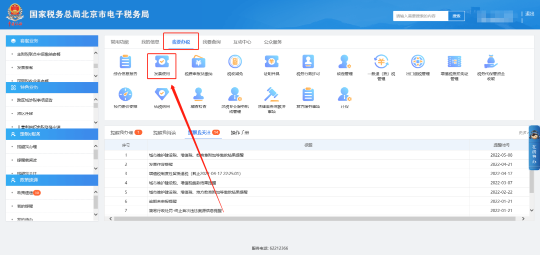Click the 退出 link
The image size is (540, 255).
pyautogui.click(x=529, y=14)
